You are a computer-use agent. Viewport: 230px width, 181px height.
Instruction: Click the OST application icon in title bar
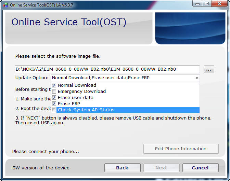pos(5,5)
